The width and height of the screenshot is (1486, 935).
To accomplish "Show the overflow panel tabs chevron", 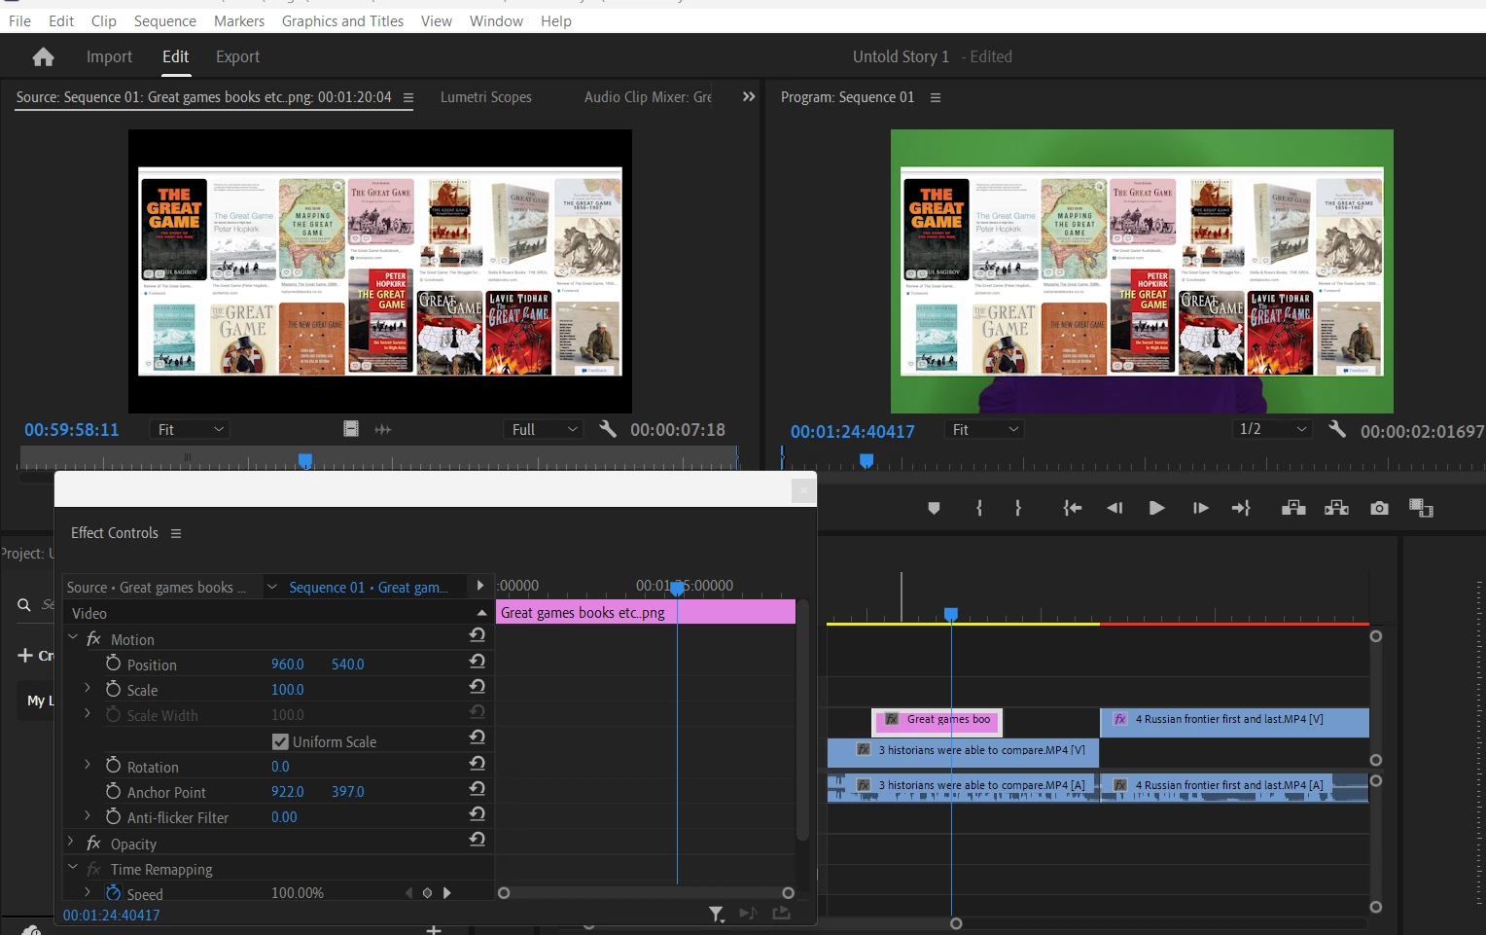I will click(748, 97).
